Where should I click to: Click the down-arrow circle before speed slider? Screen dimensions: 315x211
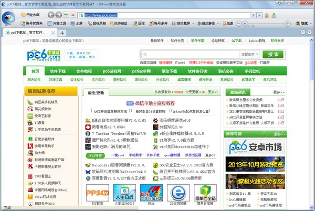coord(245,24)
